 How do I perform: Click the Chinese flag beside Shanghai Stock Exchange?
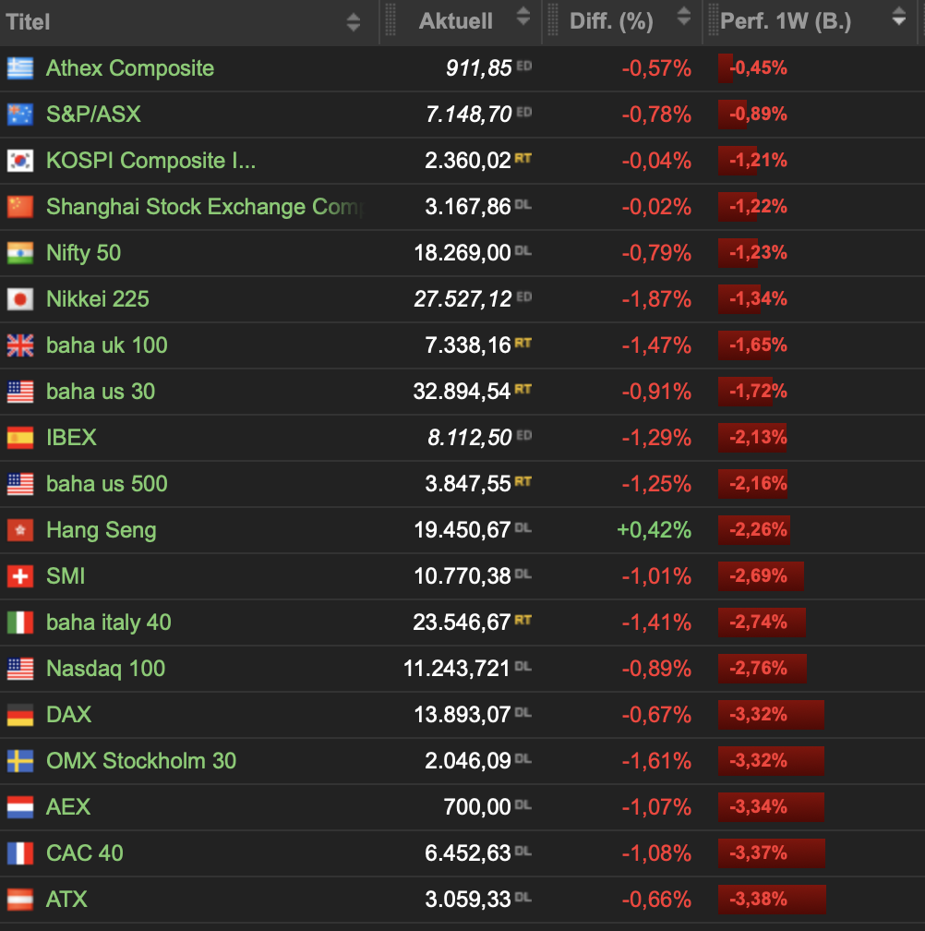point(20,207)
